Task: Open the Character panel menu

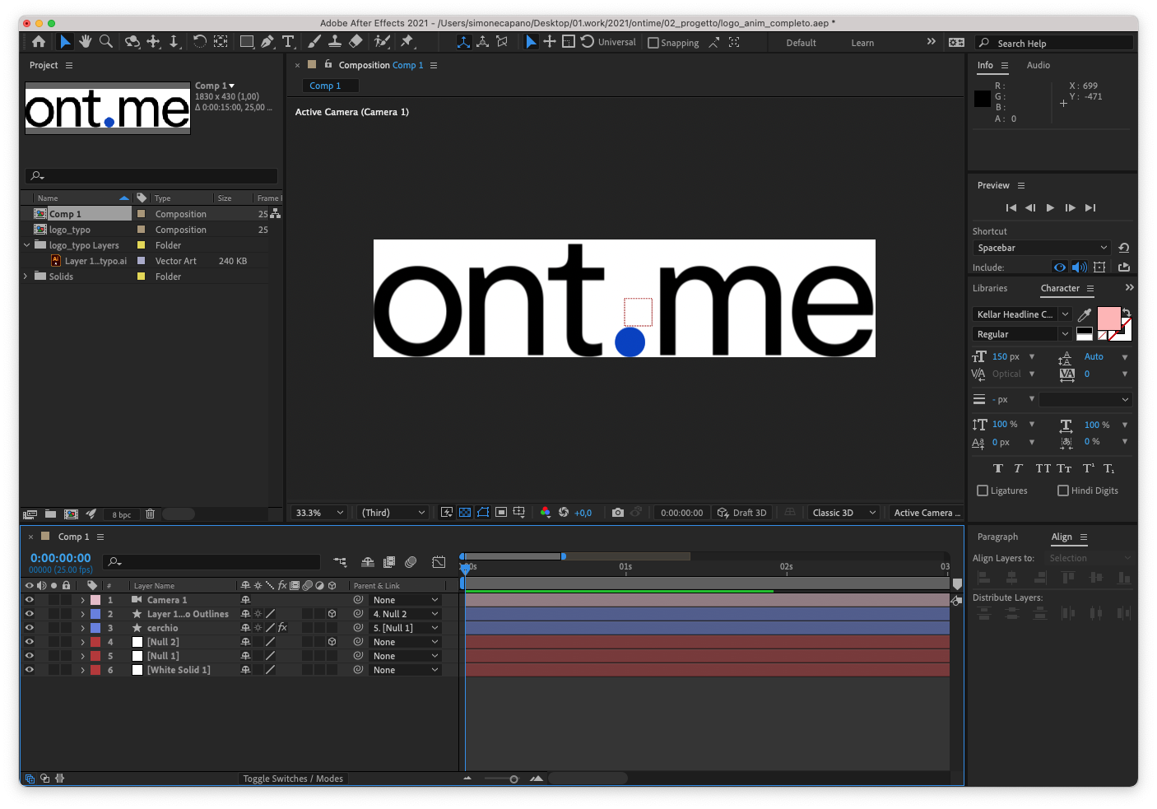Action: (x=1090, y=288)
